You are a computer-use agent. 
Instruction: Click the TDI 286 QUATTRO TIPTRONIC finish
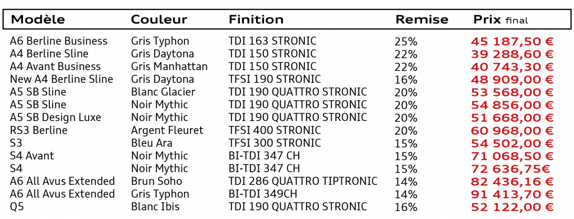pos(303,181)
